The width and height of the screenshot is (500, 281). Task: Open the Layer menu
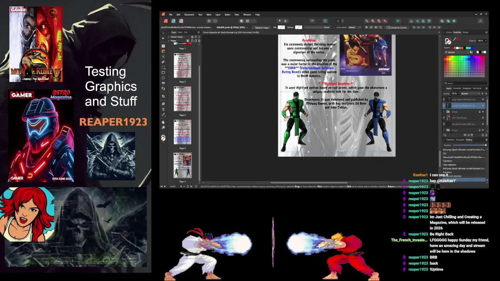click(218, 14)
